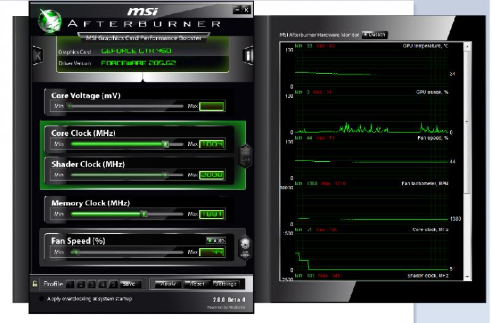Open the Settings button
This screenshot has width=492, height=323.
click(226, 284)
